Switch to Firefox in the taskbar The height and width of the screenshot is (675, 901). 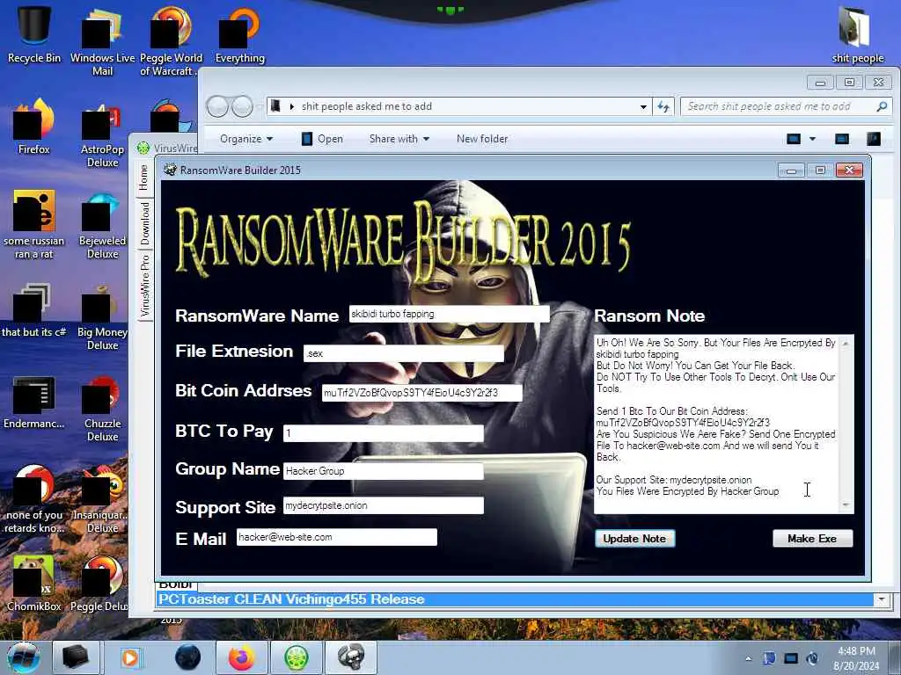pos(242,657)
